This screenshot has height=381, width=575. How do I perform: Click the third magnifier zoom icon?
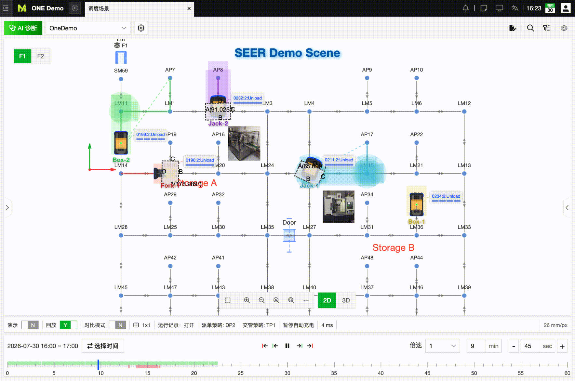point(276,300)
